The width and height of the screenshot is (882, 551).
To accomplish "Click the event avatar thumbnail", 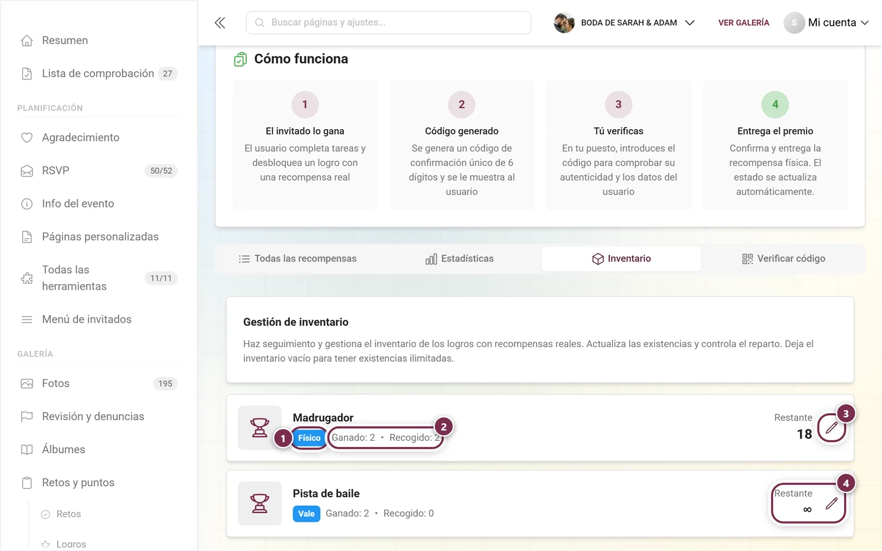I will [x=564, y=23].
